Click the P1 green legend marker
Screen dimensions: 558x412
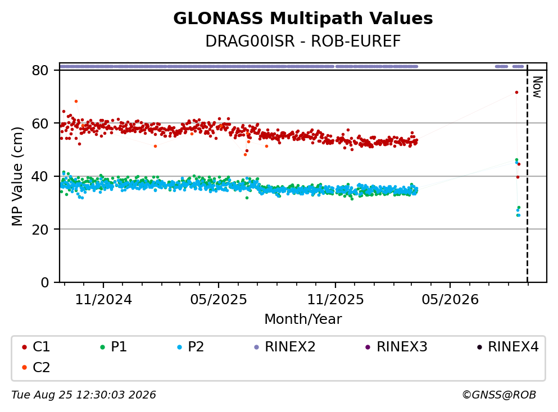(x=102, y=347)
